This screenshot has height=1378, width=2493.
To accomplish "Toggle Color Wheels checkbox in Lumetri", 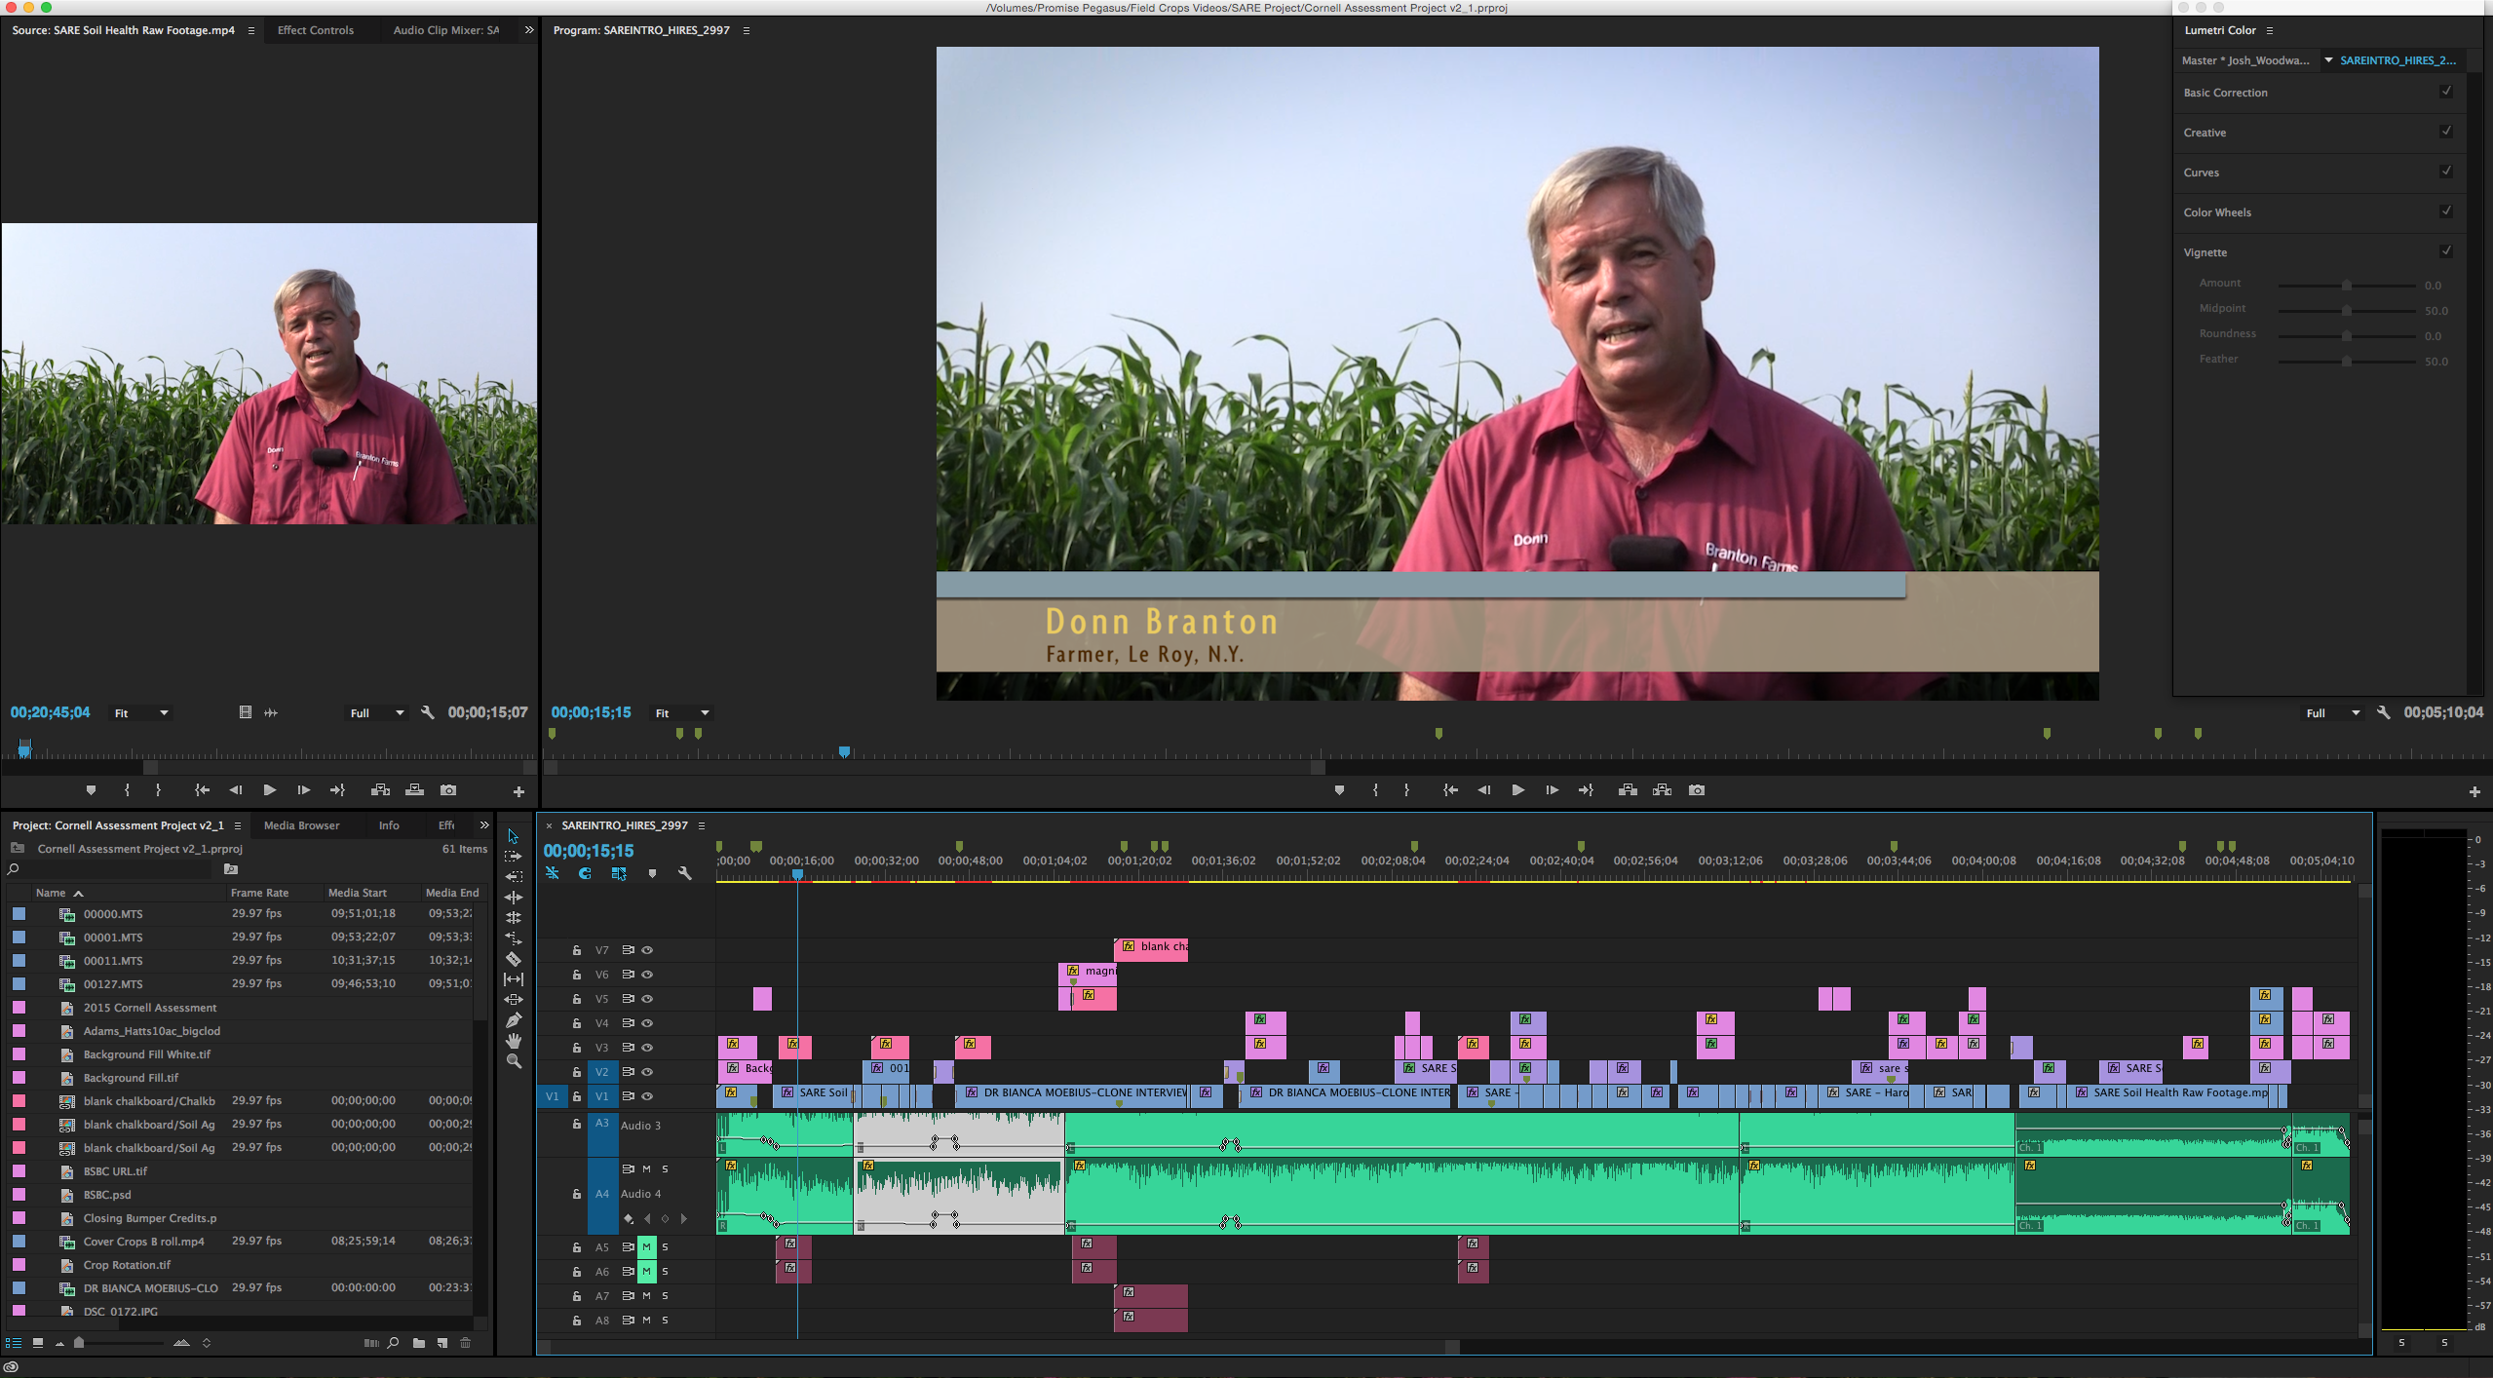I will pyautogui.click(x=2446, y=211).
